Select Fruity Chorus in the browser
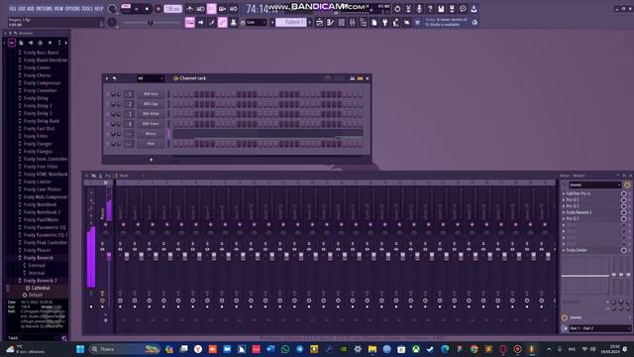Screen dimensions: 634x357 click(38, 75)
